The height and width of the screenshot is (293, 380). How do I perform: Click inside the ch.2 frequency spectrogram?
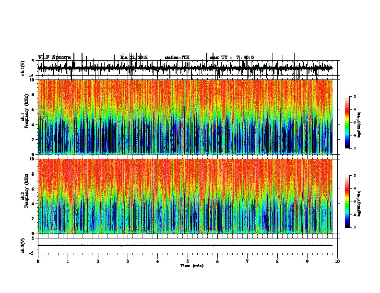pos(185,196)
